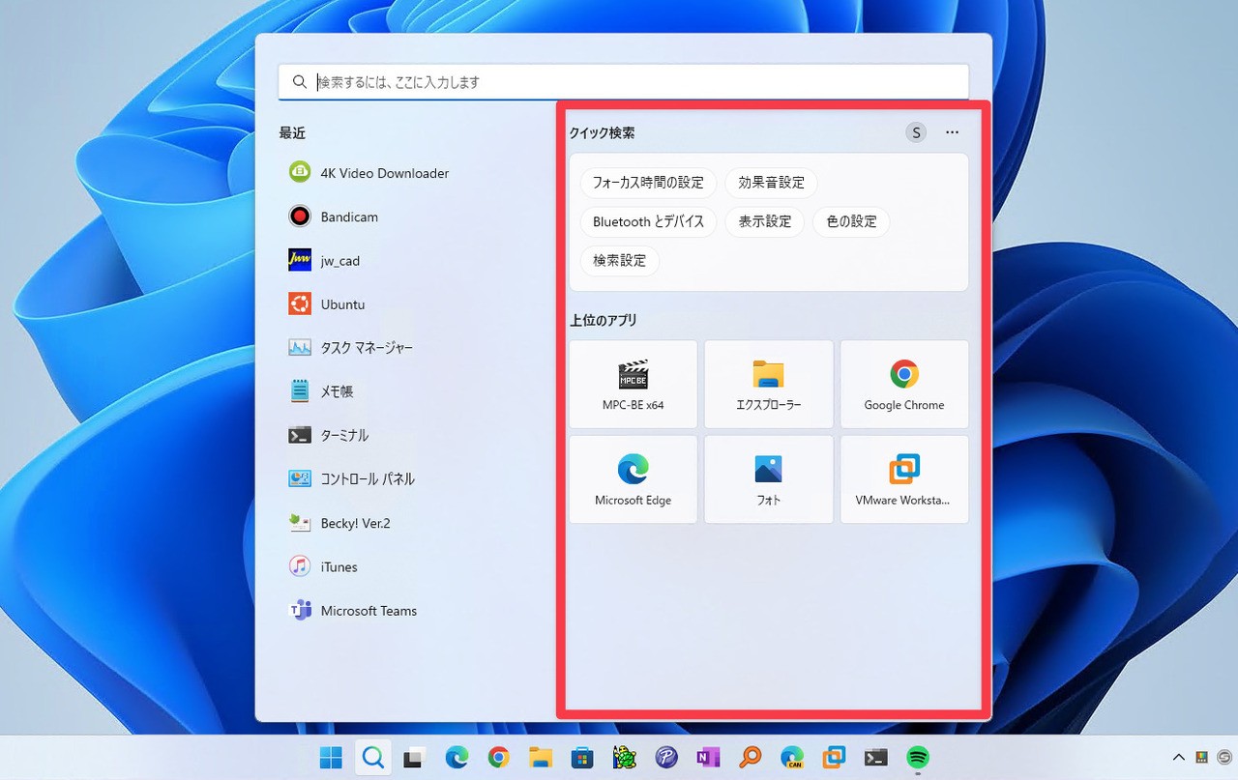Open jw_cad from the recent list
Viewport: 1238px width, 780px height.
coord(339,261)
